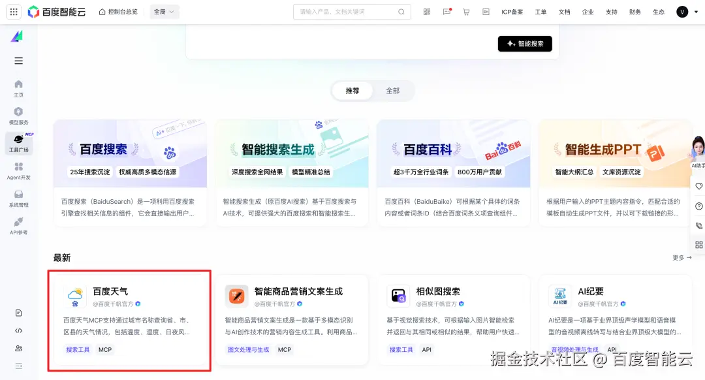This screenshot has width=705, height=380.
Task: Click the 相似图搜索 card icon
Action: tap(398, 296)
